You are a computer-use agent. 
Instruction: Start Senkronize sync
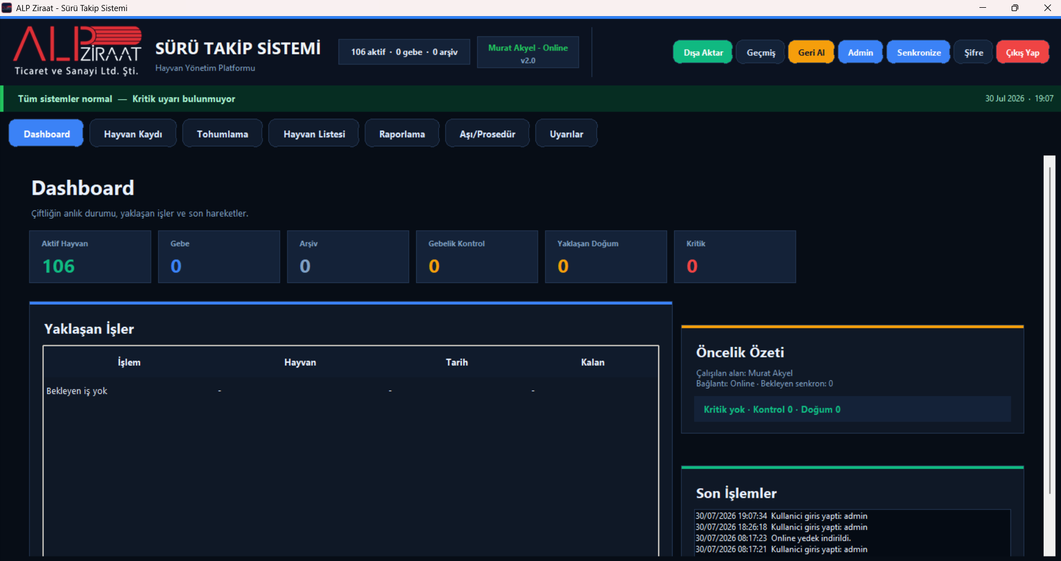[x=918, y=53]
